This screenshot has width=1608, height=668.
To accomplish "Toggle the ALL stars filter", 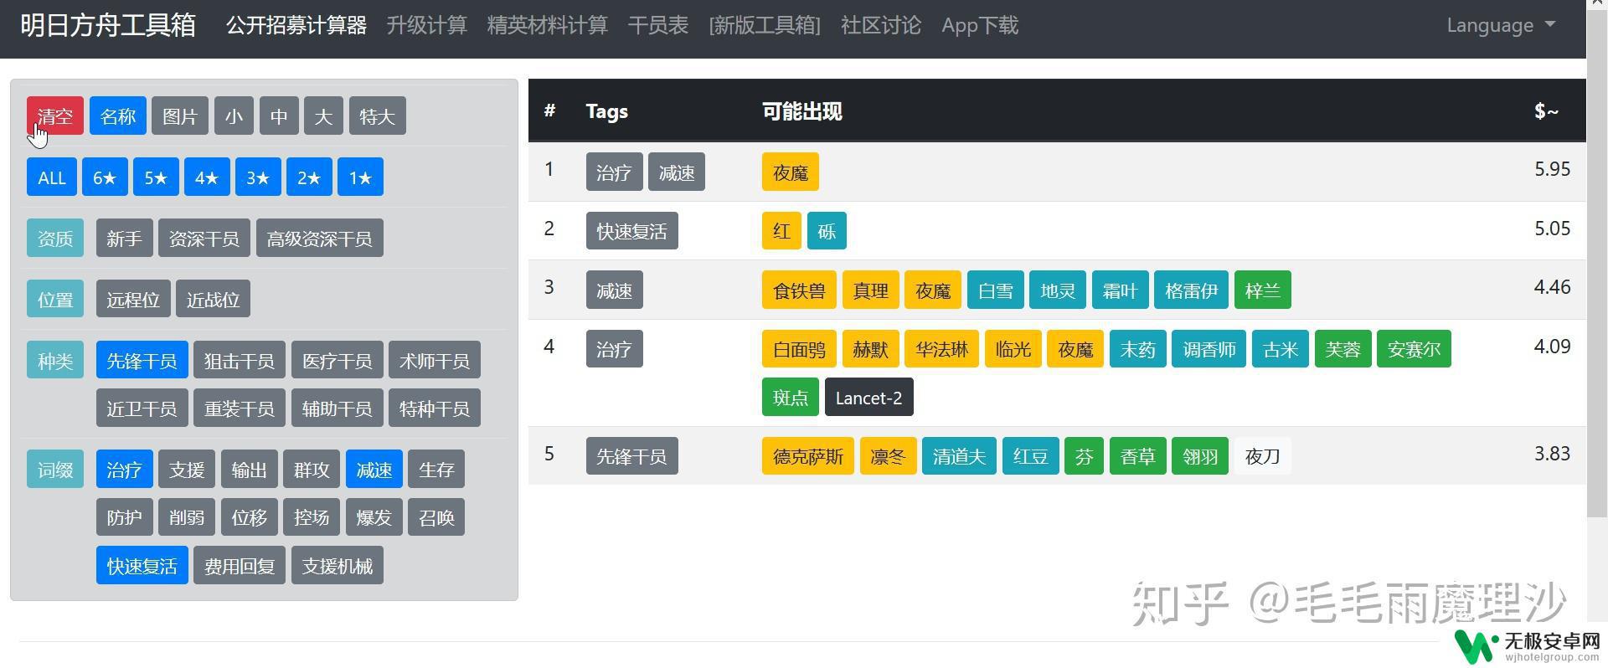I will pos(52,177).
